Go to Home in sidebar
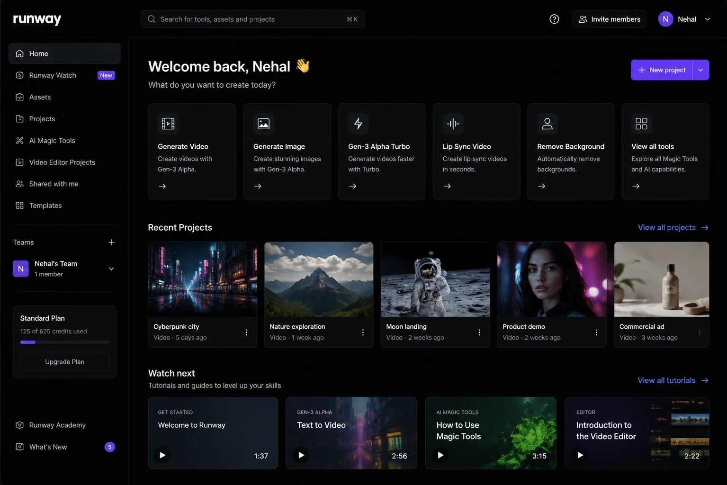Screen dimensions: 727x485 click(65, 54)
